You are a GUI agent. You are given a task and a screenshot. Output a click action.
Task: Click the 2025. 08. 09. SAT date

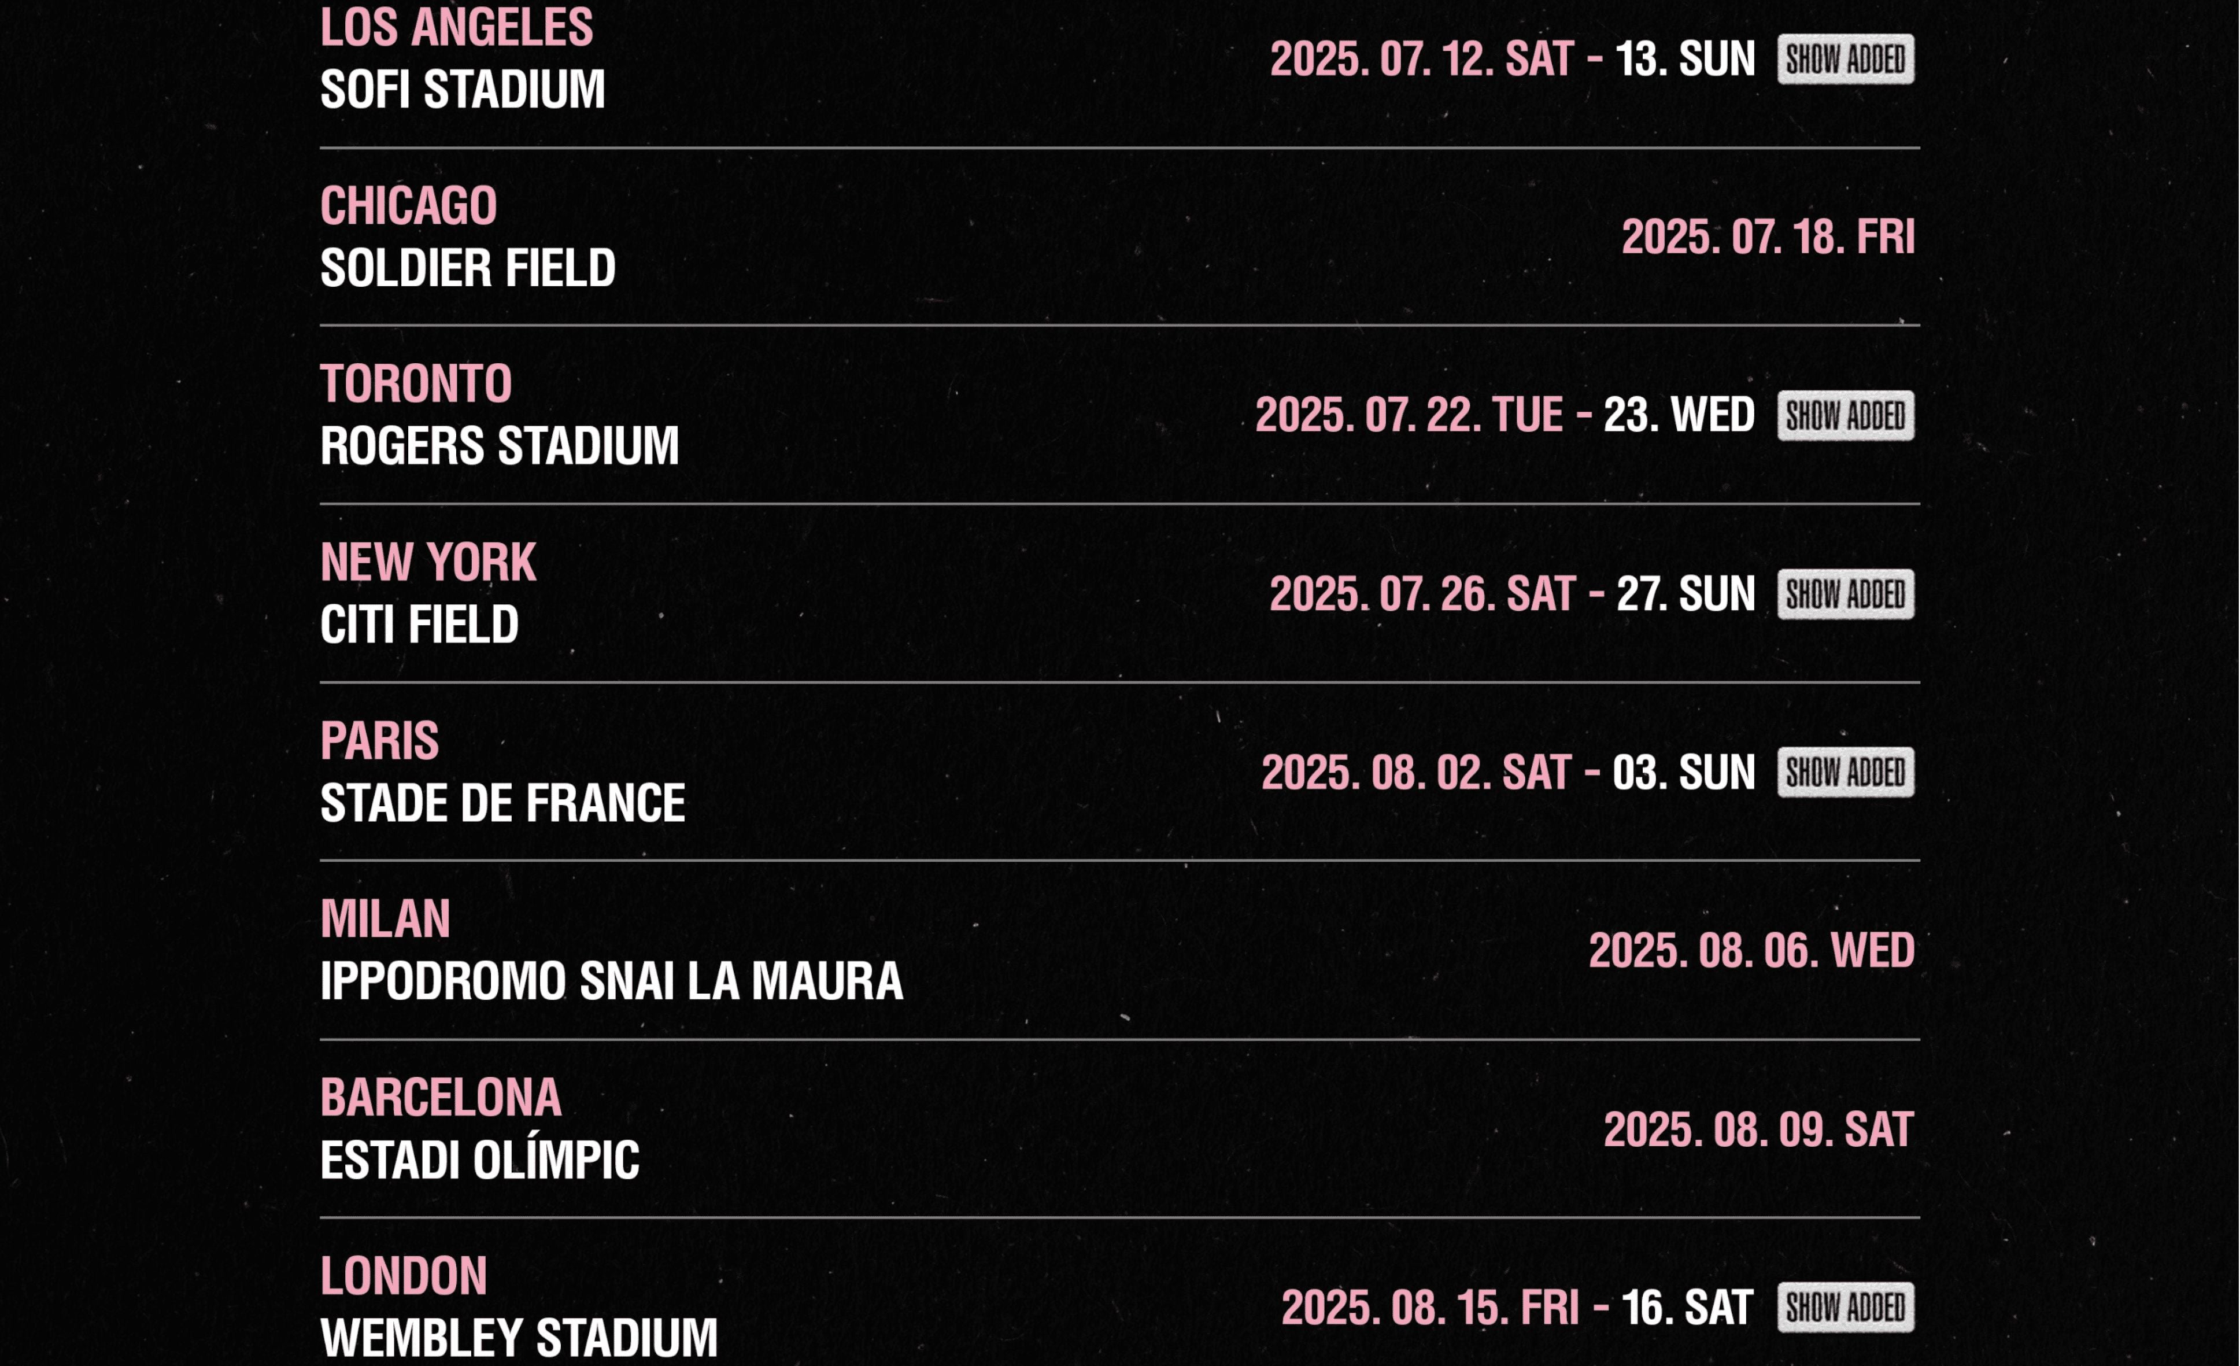point(1758,1129)
